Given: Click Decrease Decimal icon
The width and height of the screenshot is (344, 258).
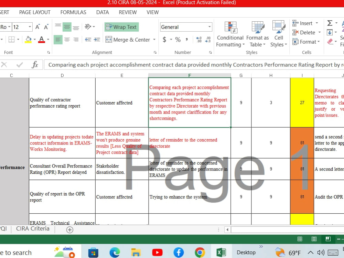Looking at the screenshot, I should 208,40.
